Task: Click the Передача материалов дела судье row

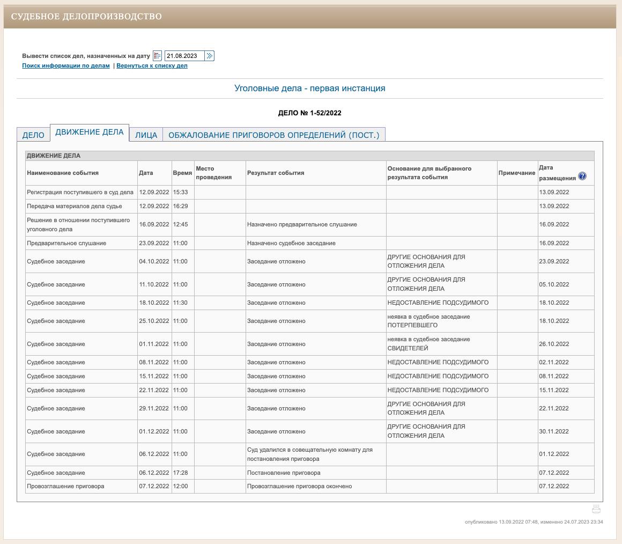Action: tap(75, 206)
